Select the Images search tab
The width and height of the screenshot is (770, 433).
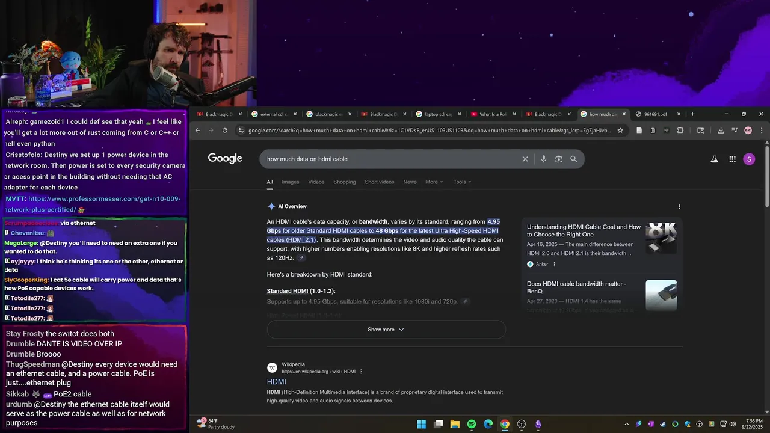pos(291,182)
